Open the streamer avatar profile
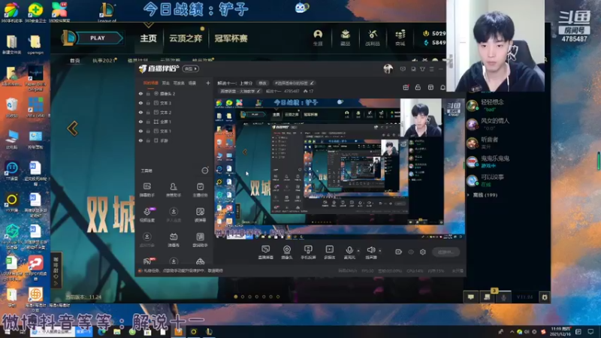 pyautogui.click(x=388, y=69)
